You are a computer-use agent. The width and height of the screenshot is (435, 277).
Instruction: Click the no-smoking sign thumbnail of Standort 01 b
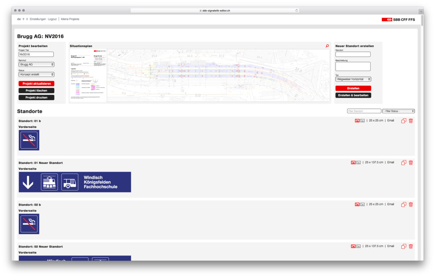29,140
